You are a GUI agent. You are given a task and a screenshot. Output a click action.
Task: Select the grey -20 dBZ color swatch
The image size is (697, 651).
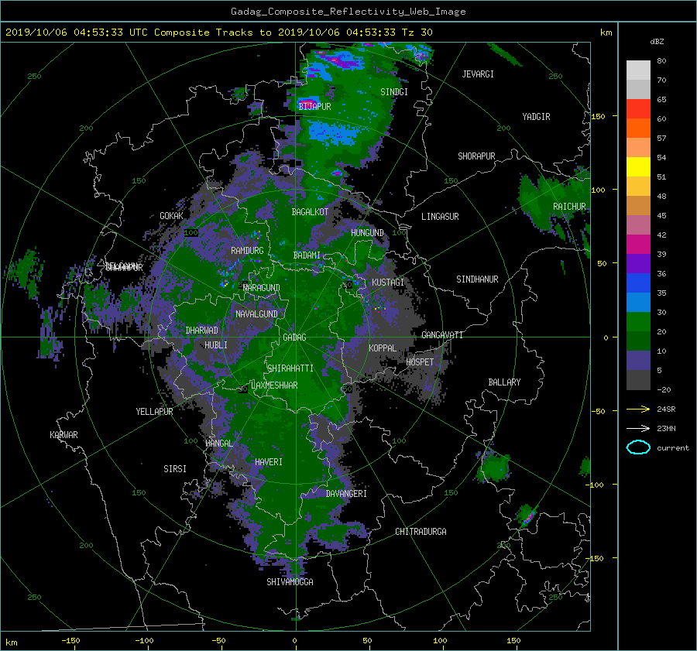[638, 379]
